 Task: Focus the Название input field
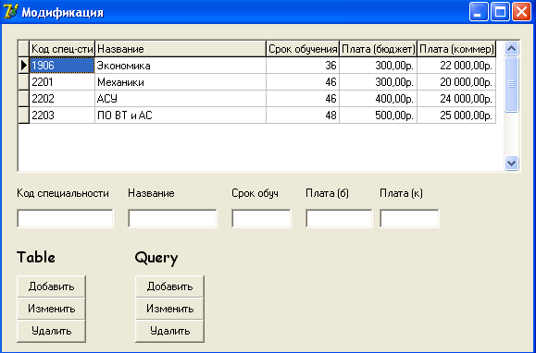172,218
